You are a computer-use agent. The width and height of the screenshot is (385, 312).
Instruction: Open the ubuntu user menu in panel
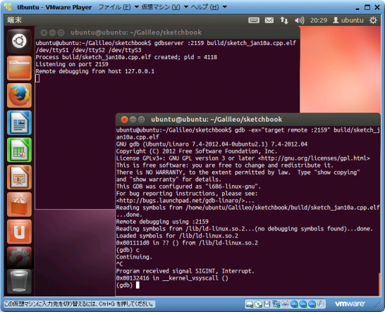(x=348, y=20)
